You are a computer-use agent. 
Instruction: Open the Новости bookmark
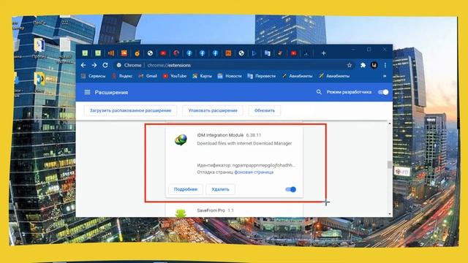230,76
